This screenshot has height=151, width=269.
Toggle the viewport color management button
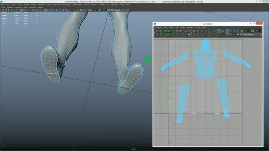(108, 10)
